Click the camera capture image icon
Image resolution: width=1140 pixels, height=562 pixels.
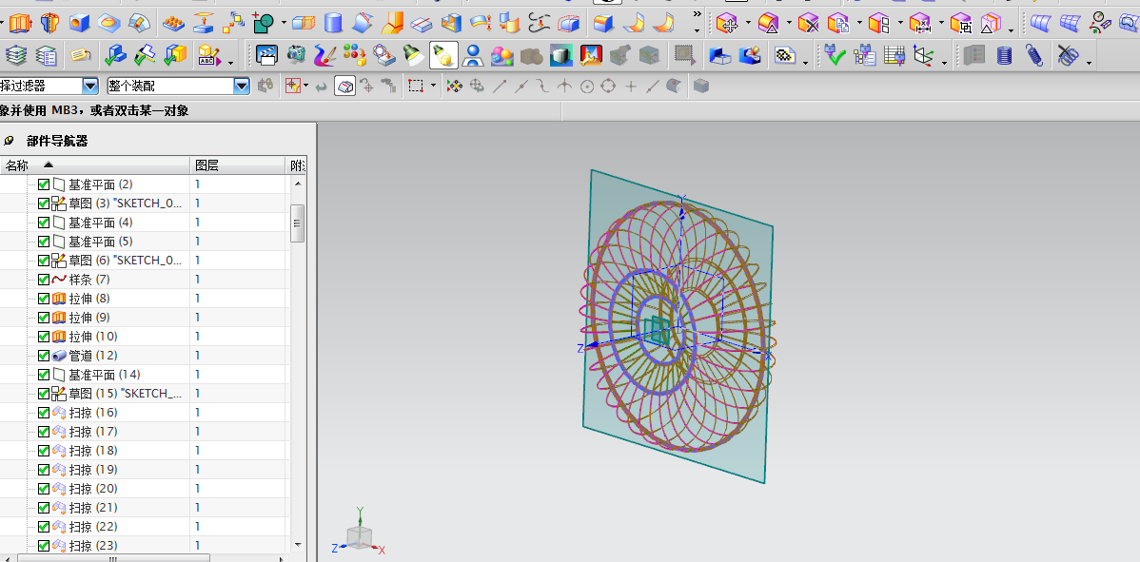pyautogui.click(x=297, y=54)
